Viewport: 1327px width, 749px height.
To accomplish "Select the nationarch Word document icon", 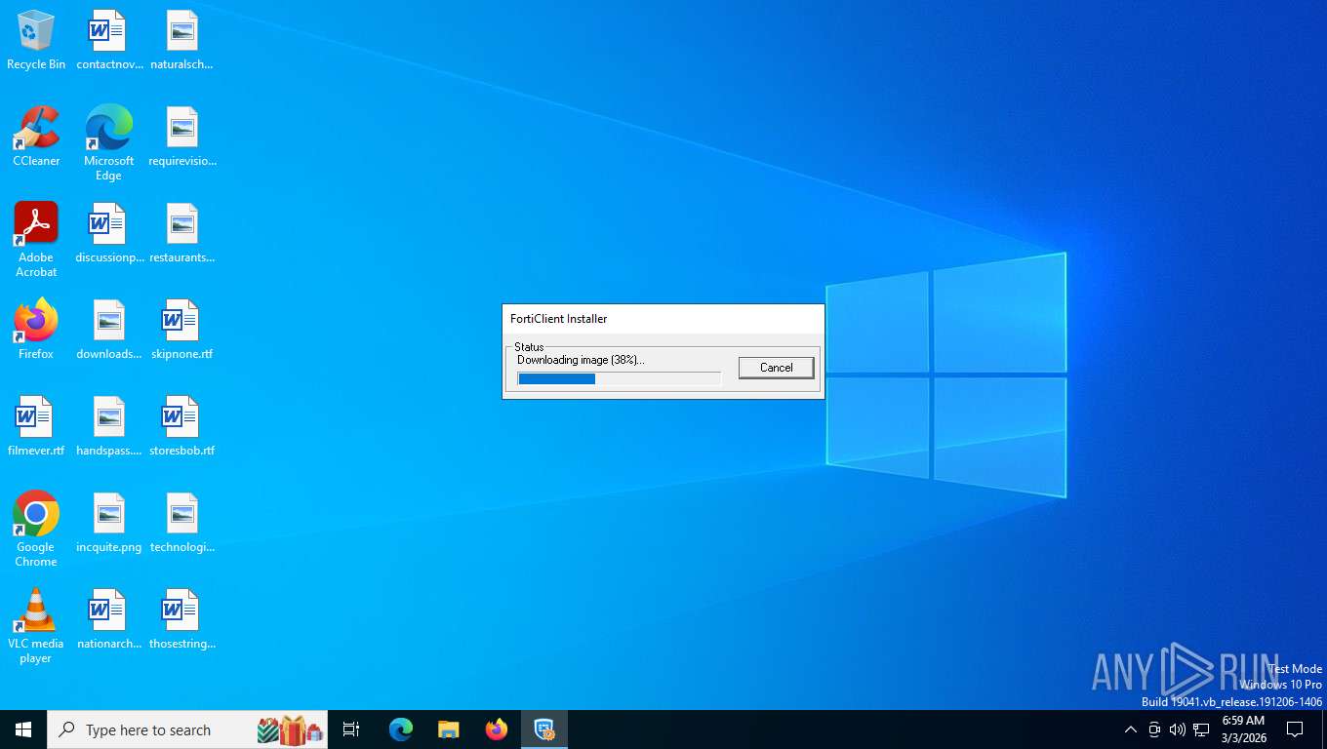I will click(x=109, y=620).
